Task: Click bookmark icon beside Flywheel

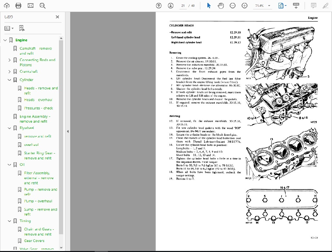Action: 15,128
